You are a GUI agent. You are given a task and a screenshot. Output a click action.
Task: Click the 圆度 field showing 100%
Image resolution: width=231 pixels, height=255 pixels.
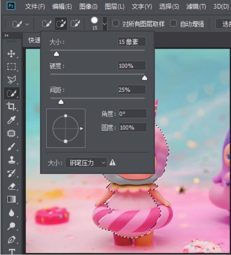click(x=133, y=127)
